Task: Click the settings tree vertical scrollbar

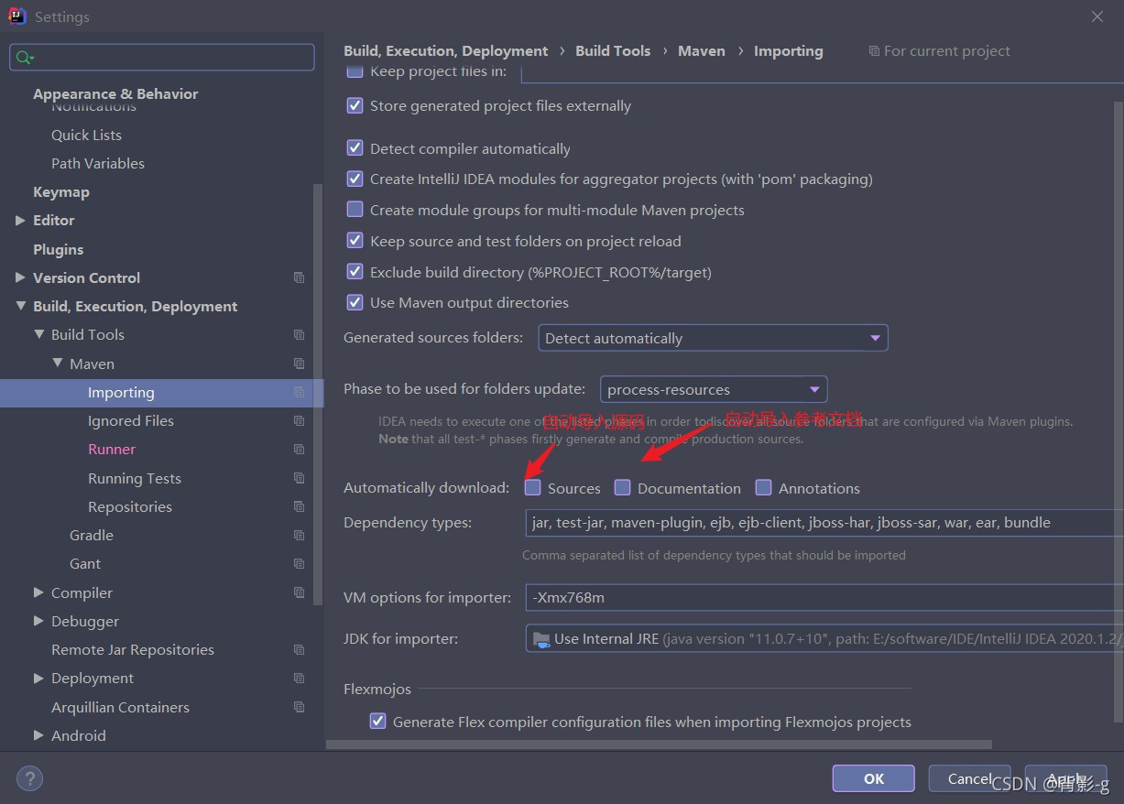Action: [x=318, y=394]
